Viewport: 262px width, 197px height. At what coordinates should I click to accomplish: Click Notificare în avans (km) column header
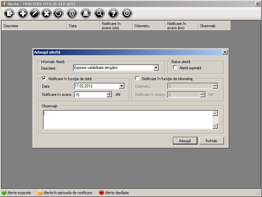[x=181, y=26]
